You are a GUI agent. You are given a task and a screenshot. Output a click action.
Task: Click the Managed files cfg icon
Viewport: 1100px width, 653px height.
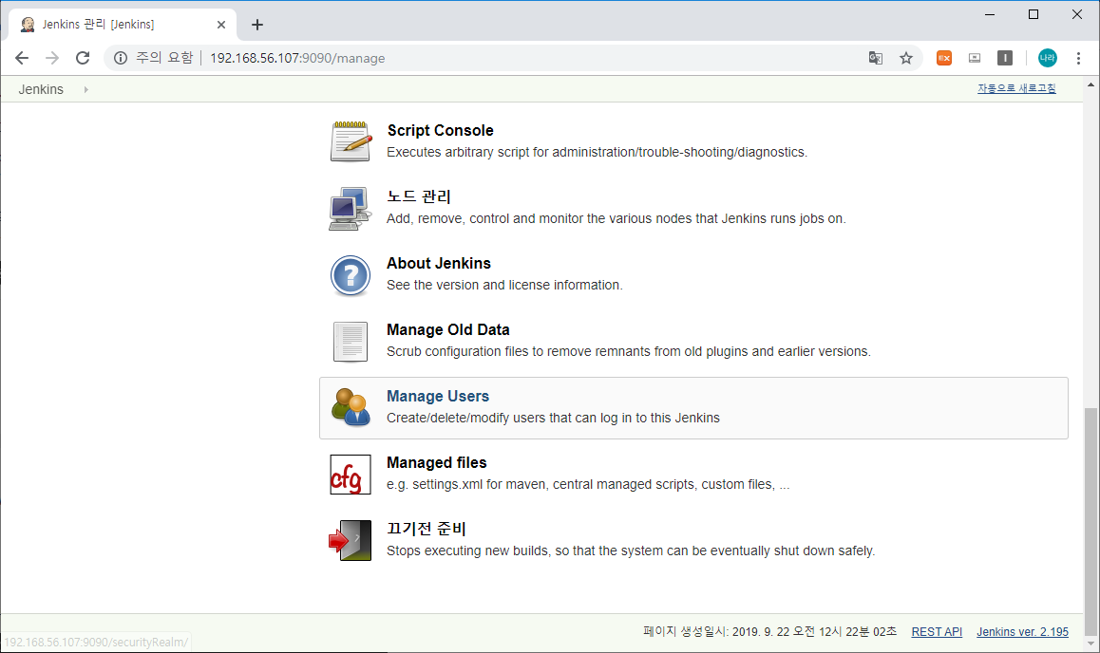(x=351, y=475)
